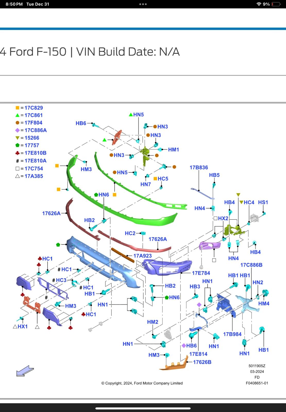Viewport: 286px width, 412px height.
Task: Open part 17A923 callout
Action: (143, 256)
